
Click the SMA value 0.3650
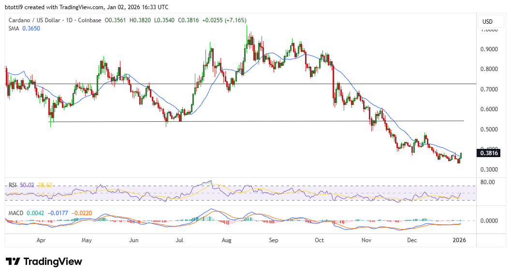(x=31, y=29)
